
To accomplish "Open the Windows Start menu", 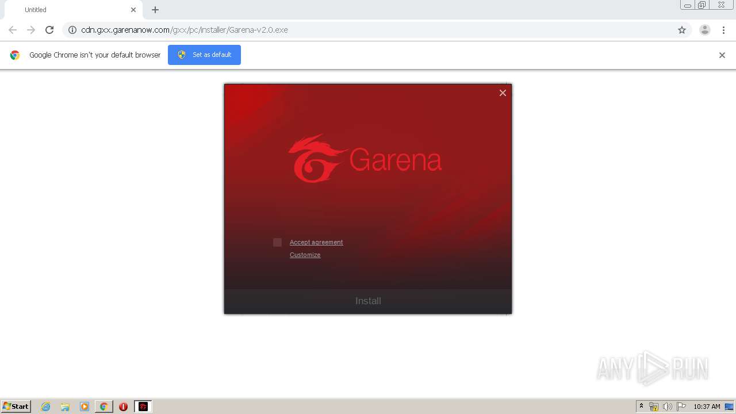I will (x=16, y=406).
